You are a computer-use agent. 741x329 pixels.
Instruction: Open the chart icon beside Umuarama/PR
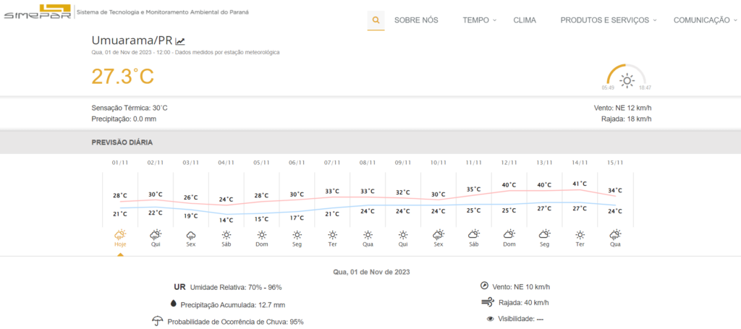pyautogui.click(x=180, y=41)
